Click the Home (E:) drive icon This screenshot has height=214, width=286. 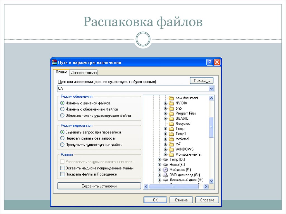pos(165,165)
